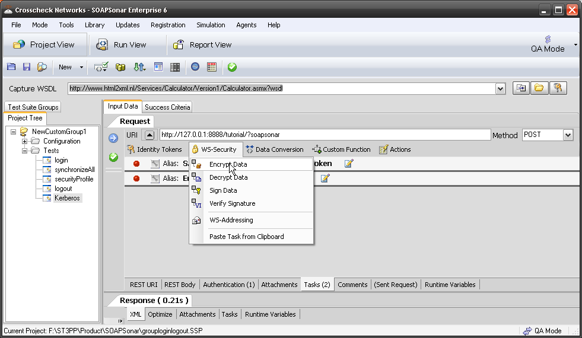
Task: Switch to Test Suite Groups tab
Action: [33, 107]
